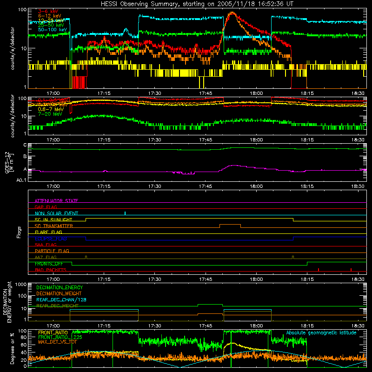Click the 'Degrees or %' axis title
Viewport: 372px width, 372px height.
coord(12,348)
